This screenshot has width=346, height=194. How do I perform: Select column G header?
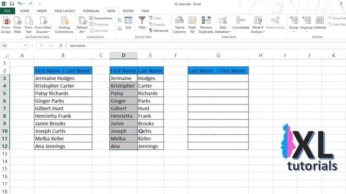click(x=218, y=56)
